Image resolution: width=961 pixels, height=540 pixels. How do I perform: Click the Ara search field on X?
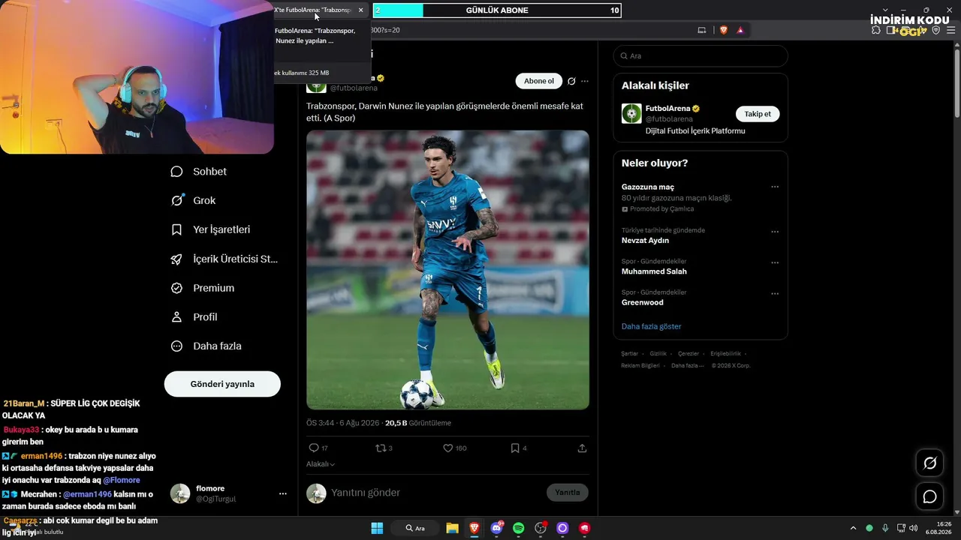pos(700,56)
